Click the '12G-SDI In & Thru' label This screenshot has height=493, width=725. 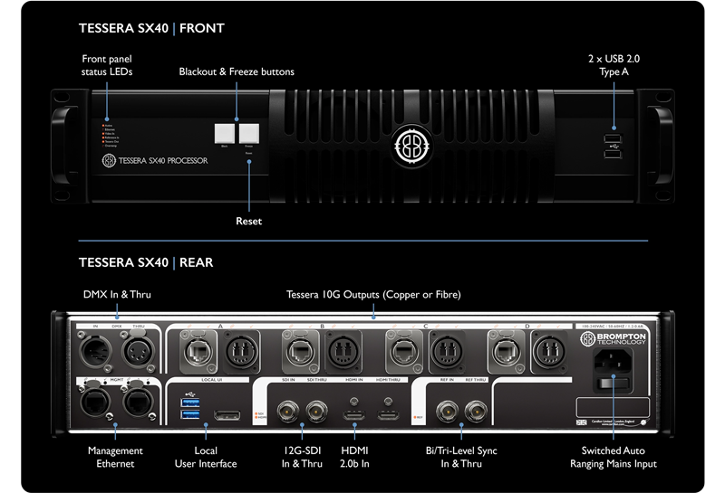[302, 457]
